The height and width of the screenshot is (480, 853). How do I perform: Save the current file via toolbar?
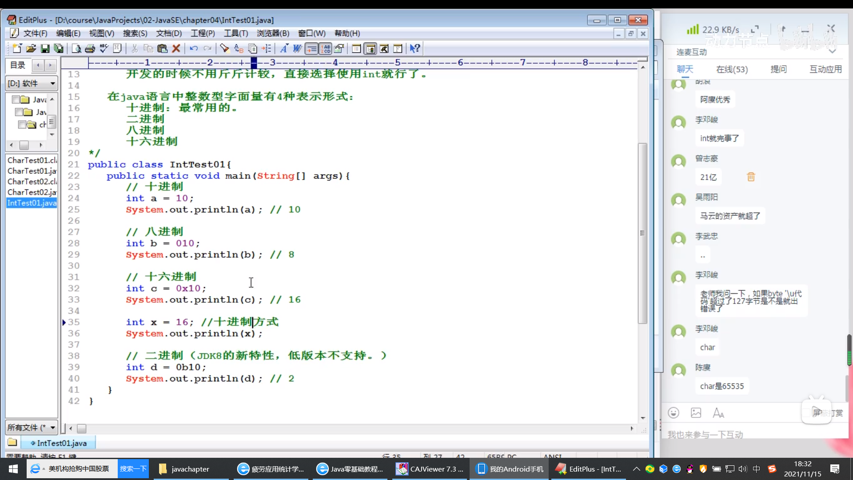tap(45, 48)
